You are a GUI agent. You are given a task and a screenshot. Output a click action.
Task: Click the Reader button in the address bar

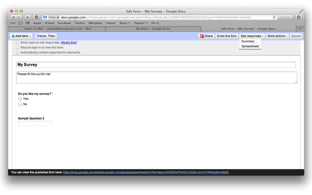285,17
